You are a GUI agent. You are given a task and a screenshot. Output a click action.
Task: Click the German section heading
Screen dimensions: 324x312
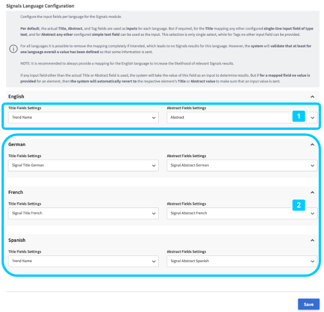pos(17,144)
